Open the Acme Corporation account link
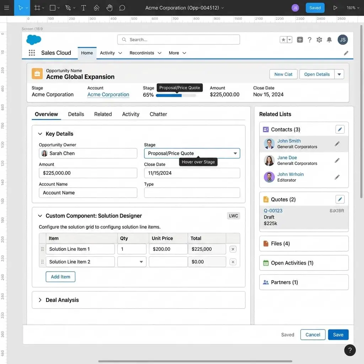The width and height of the screenshot is (364, 364). point(108,95)
